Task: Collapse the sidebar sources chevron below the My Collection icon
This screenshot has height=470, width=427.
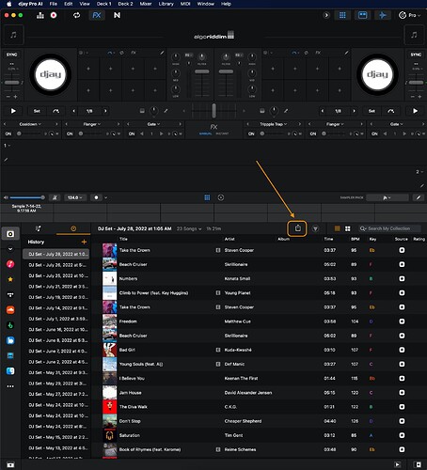Action: pos(10,249)
